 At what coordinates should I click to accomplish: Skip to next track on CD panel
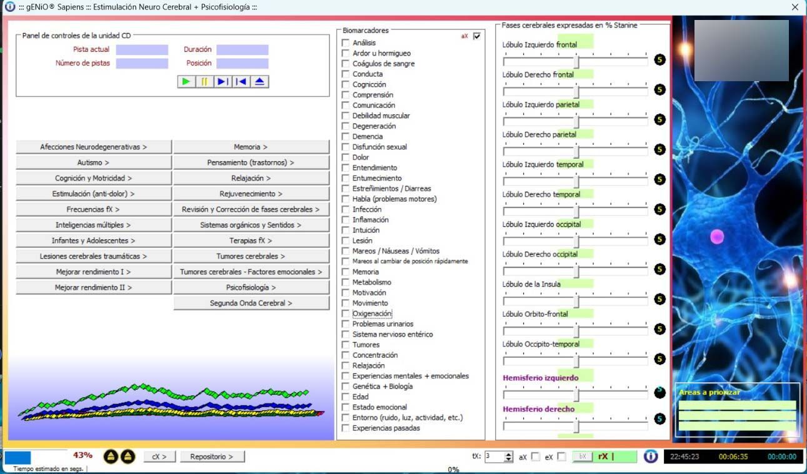pos(223,82)
